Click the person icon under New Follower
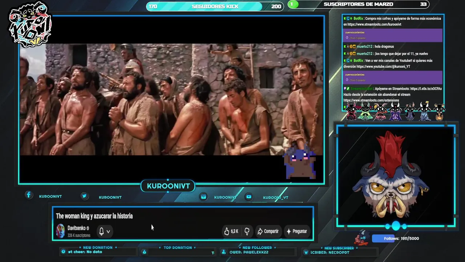Viewport: 465px width, 262px height. (x=223, y=252)
